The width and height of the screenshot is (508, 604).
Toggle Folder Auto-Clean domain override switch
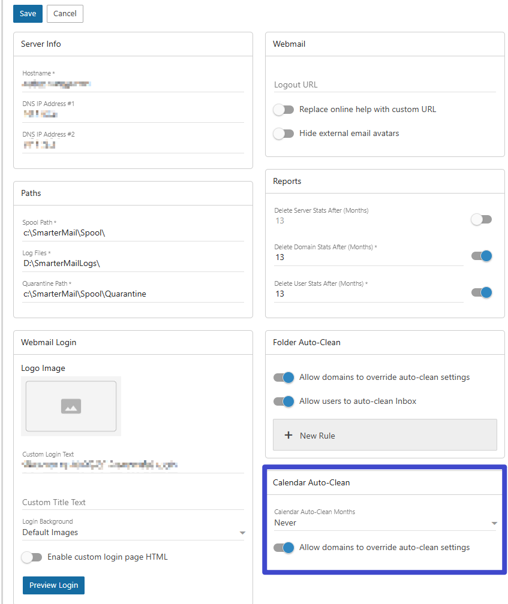pos(283,377)
